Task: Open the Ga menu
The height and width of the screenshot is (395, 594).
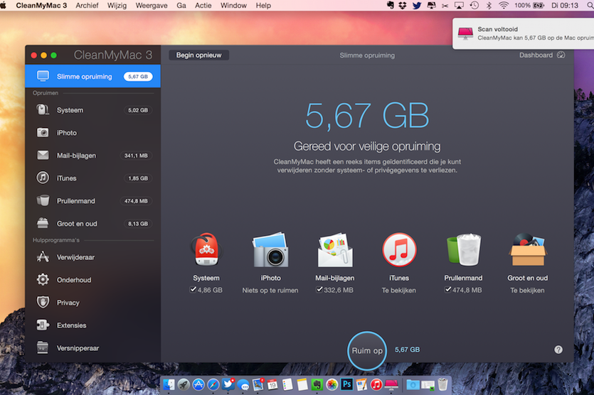Action: (x=181, y=5)
